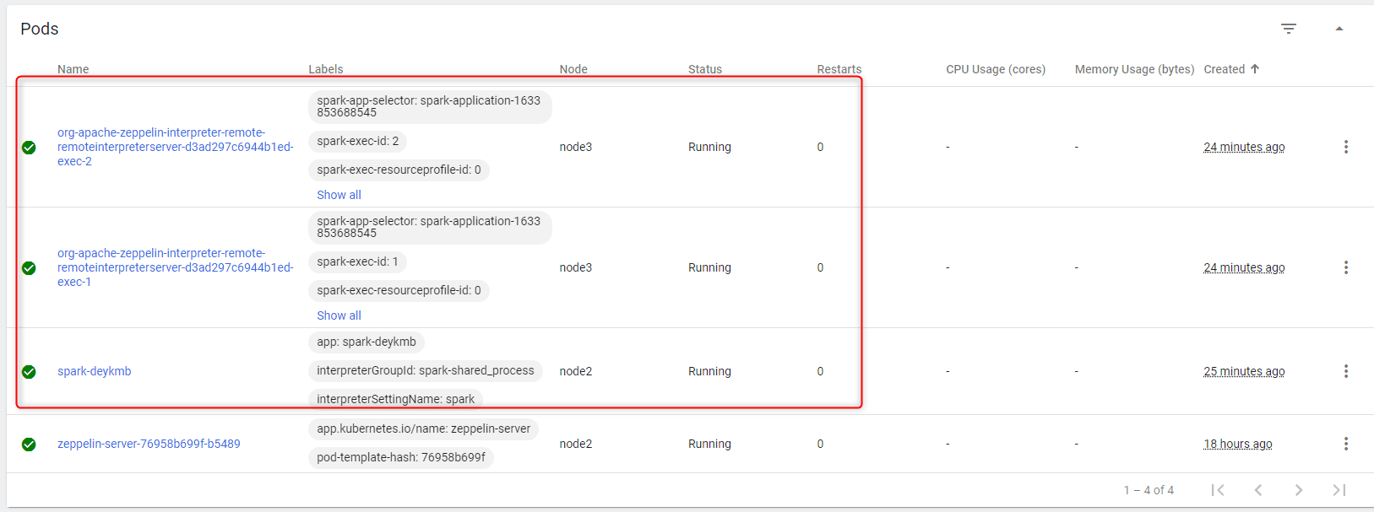Image resolution: width=1374 pixels, height=512 pixels.
Task: Click Running status of zeppelin-server pod
Action: pos(709,444)
